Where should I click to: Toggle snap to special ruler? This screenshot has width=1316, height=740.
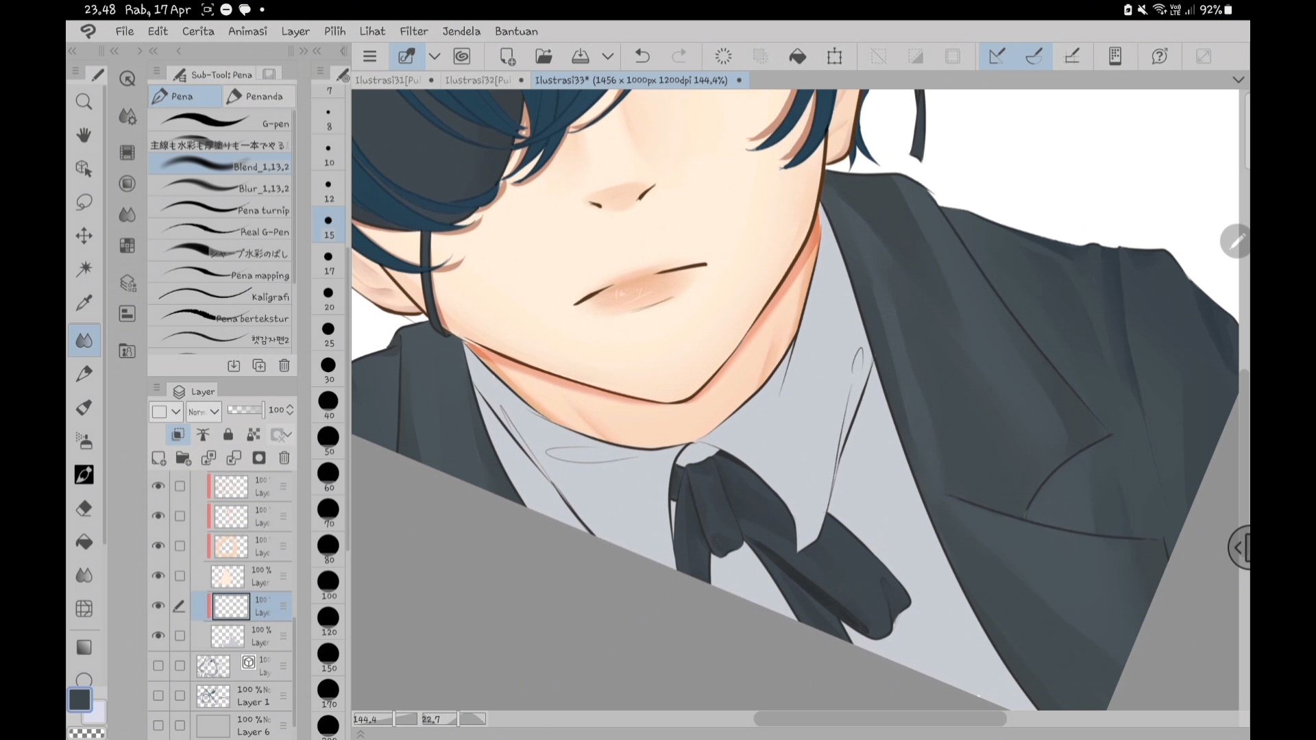(1034, 56)
